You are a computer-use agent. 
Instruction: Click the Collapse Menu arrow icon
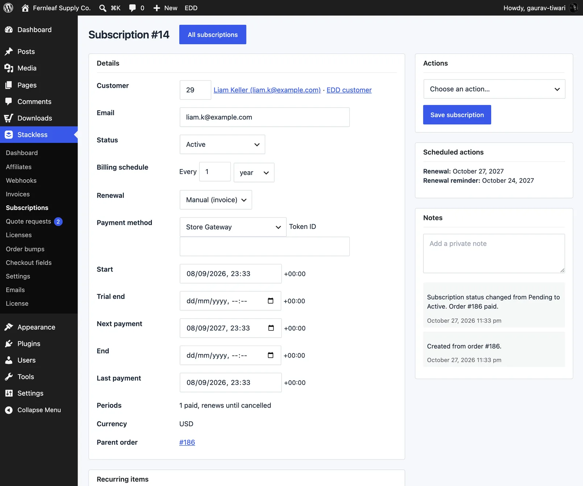(x=9, y=410)
